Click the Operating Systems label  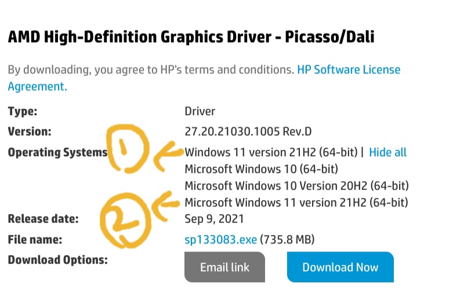(57, 153)
